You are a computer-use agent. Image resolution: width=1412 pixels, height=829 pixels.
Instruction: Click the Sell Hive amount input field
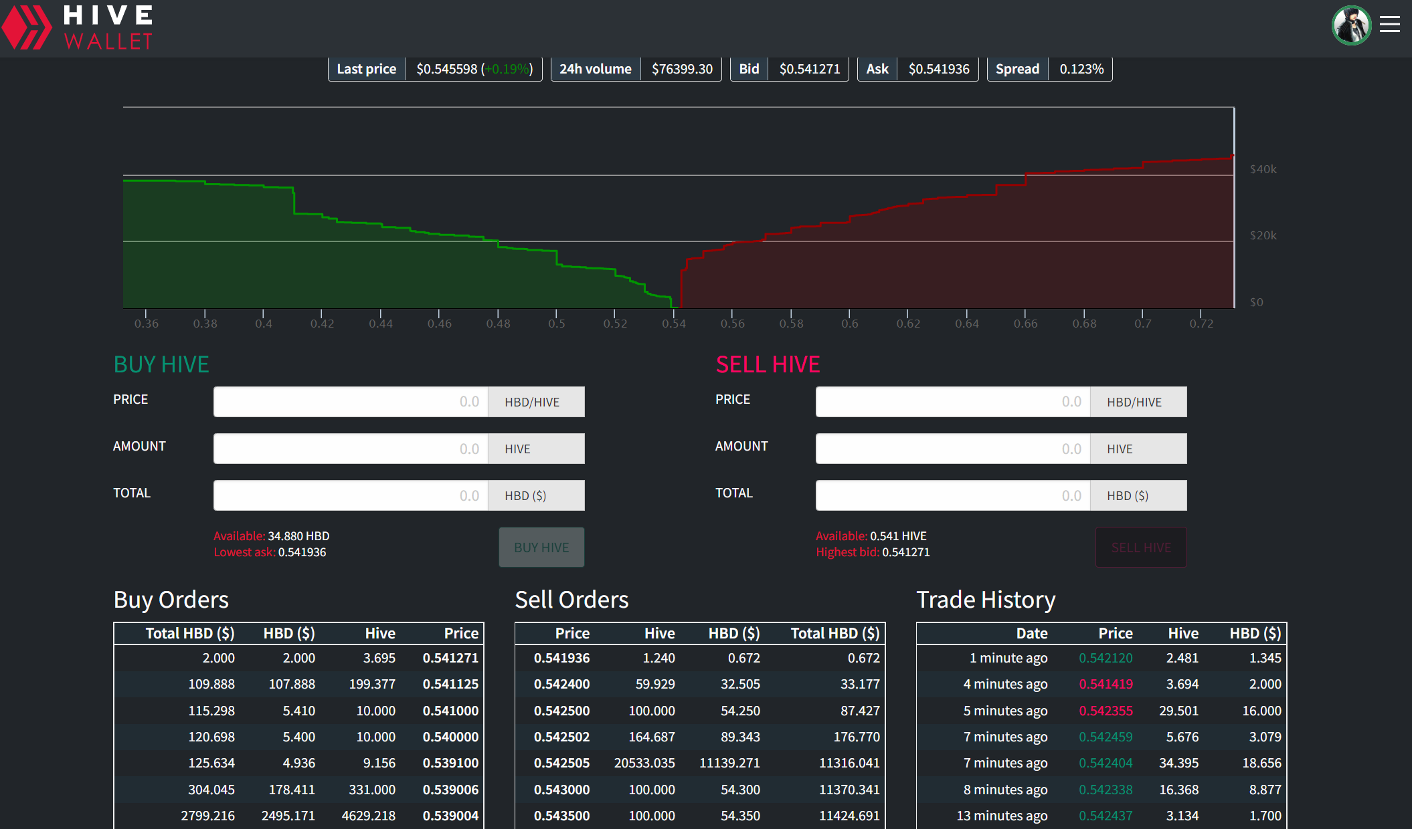tap(953, 449)
